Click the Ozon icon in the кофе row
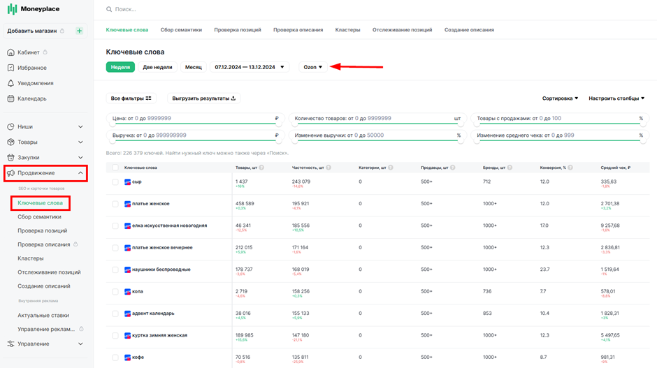The height and width of the screenshot is (368, 657). pos(127,358)
